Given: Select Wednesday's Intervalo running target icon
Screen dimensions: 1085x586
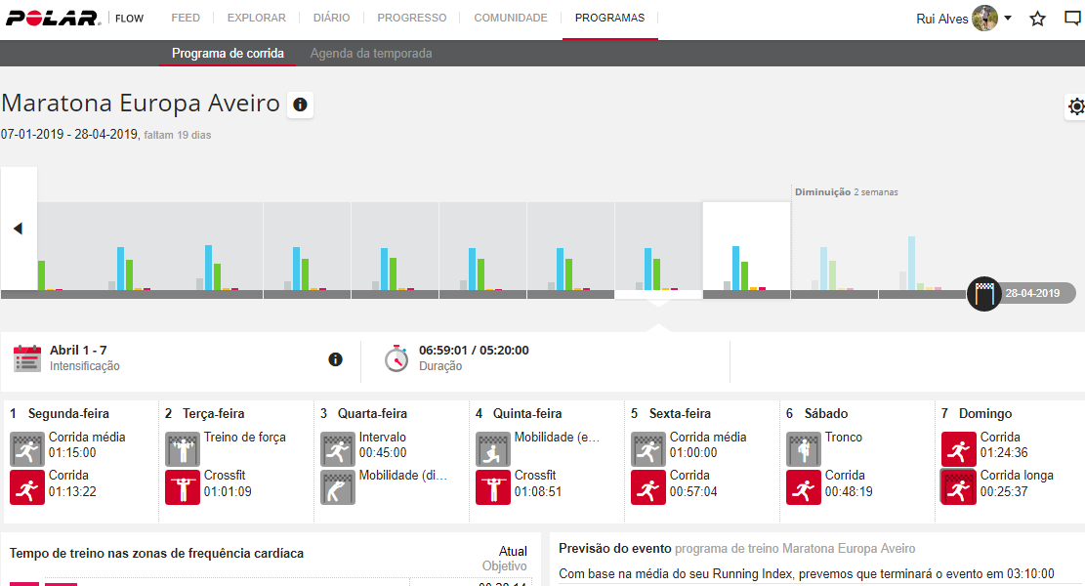Looking at the screenshot, I should pyautogui.click(x=338, y=449).
